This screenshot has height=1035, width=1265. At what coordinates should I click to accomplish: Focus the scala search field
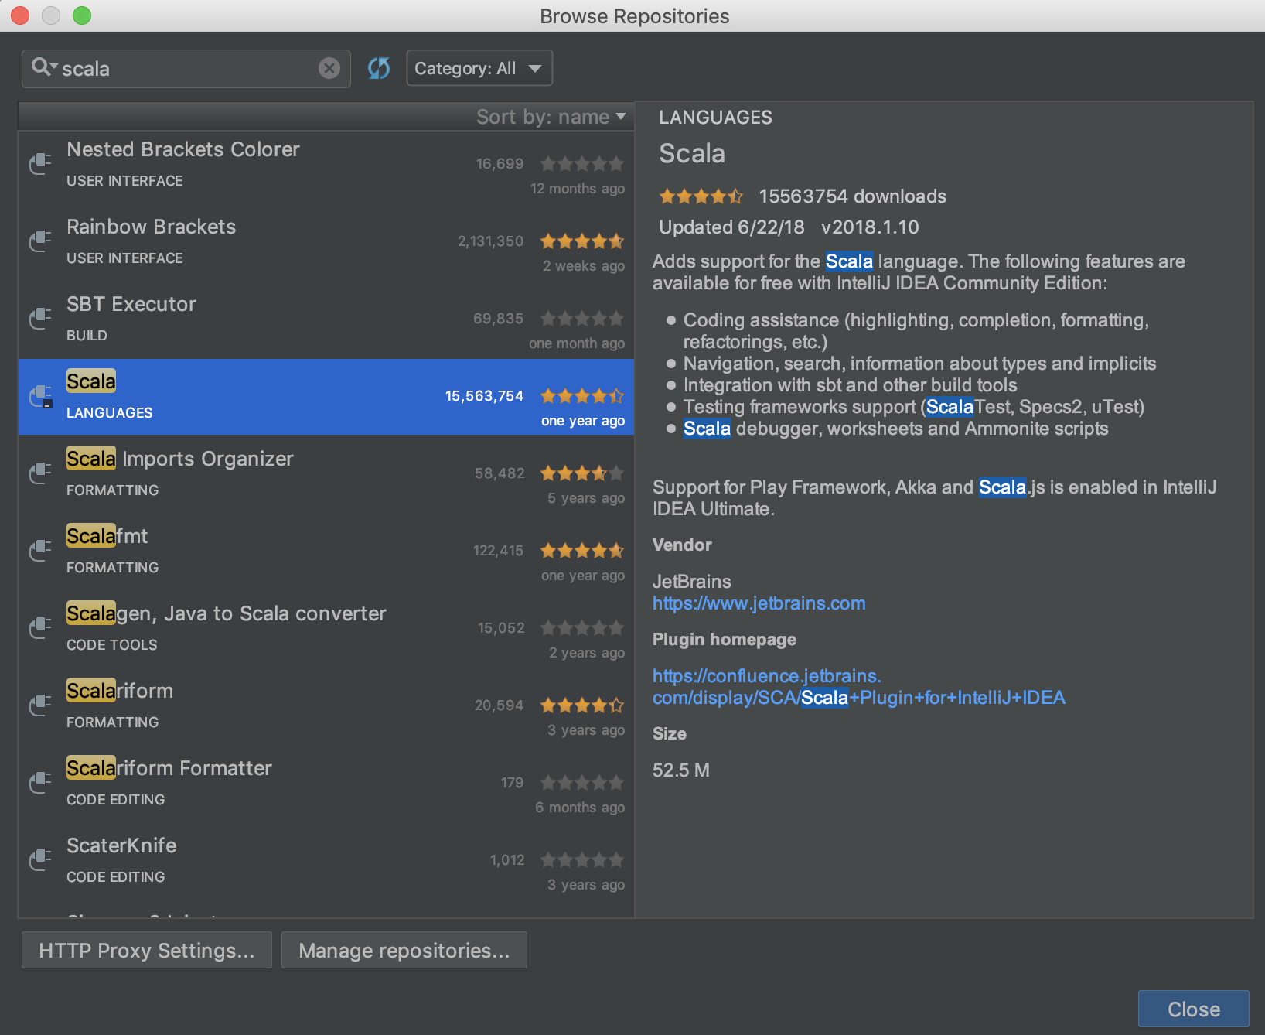[186, 68]
